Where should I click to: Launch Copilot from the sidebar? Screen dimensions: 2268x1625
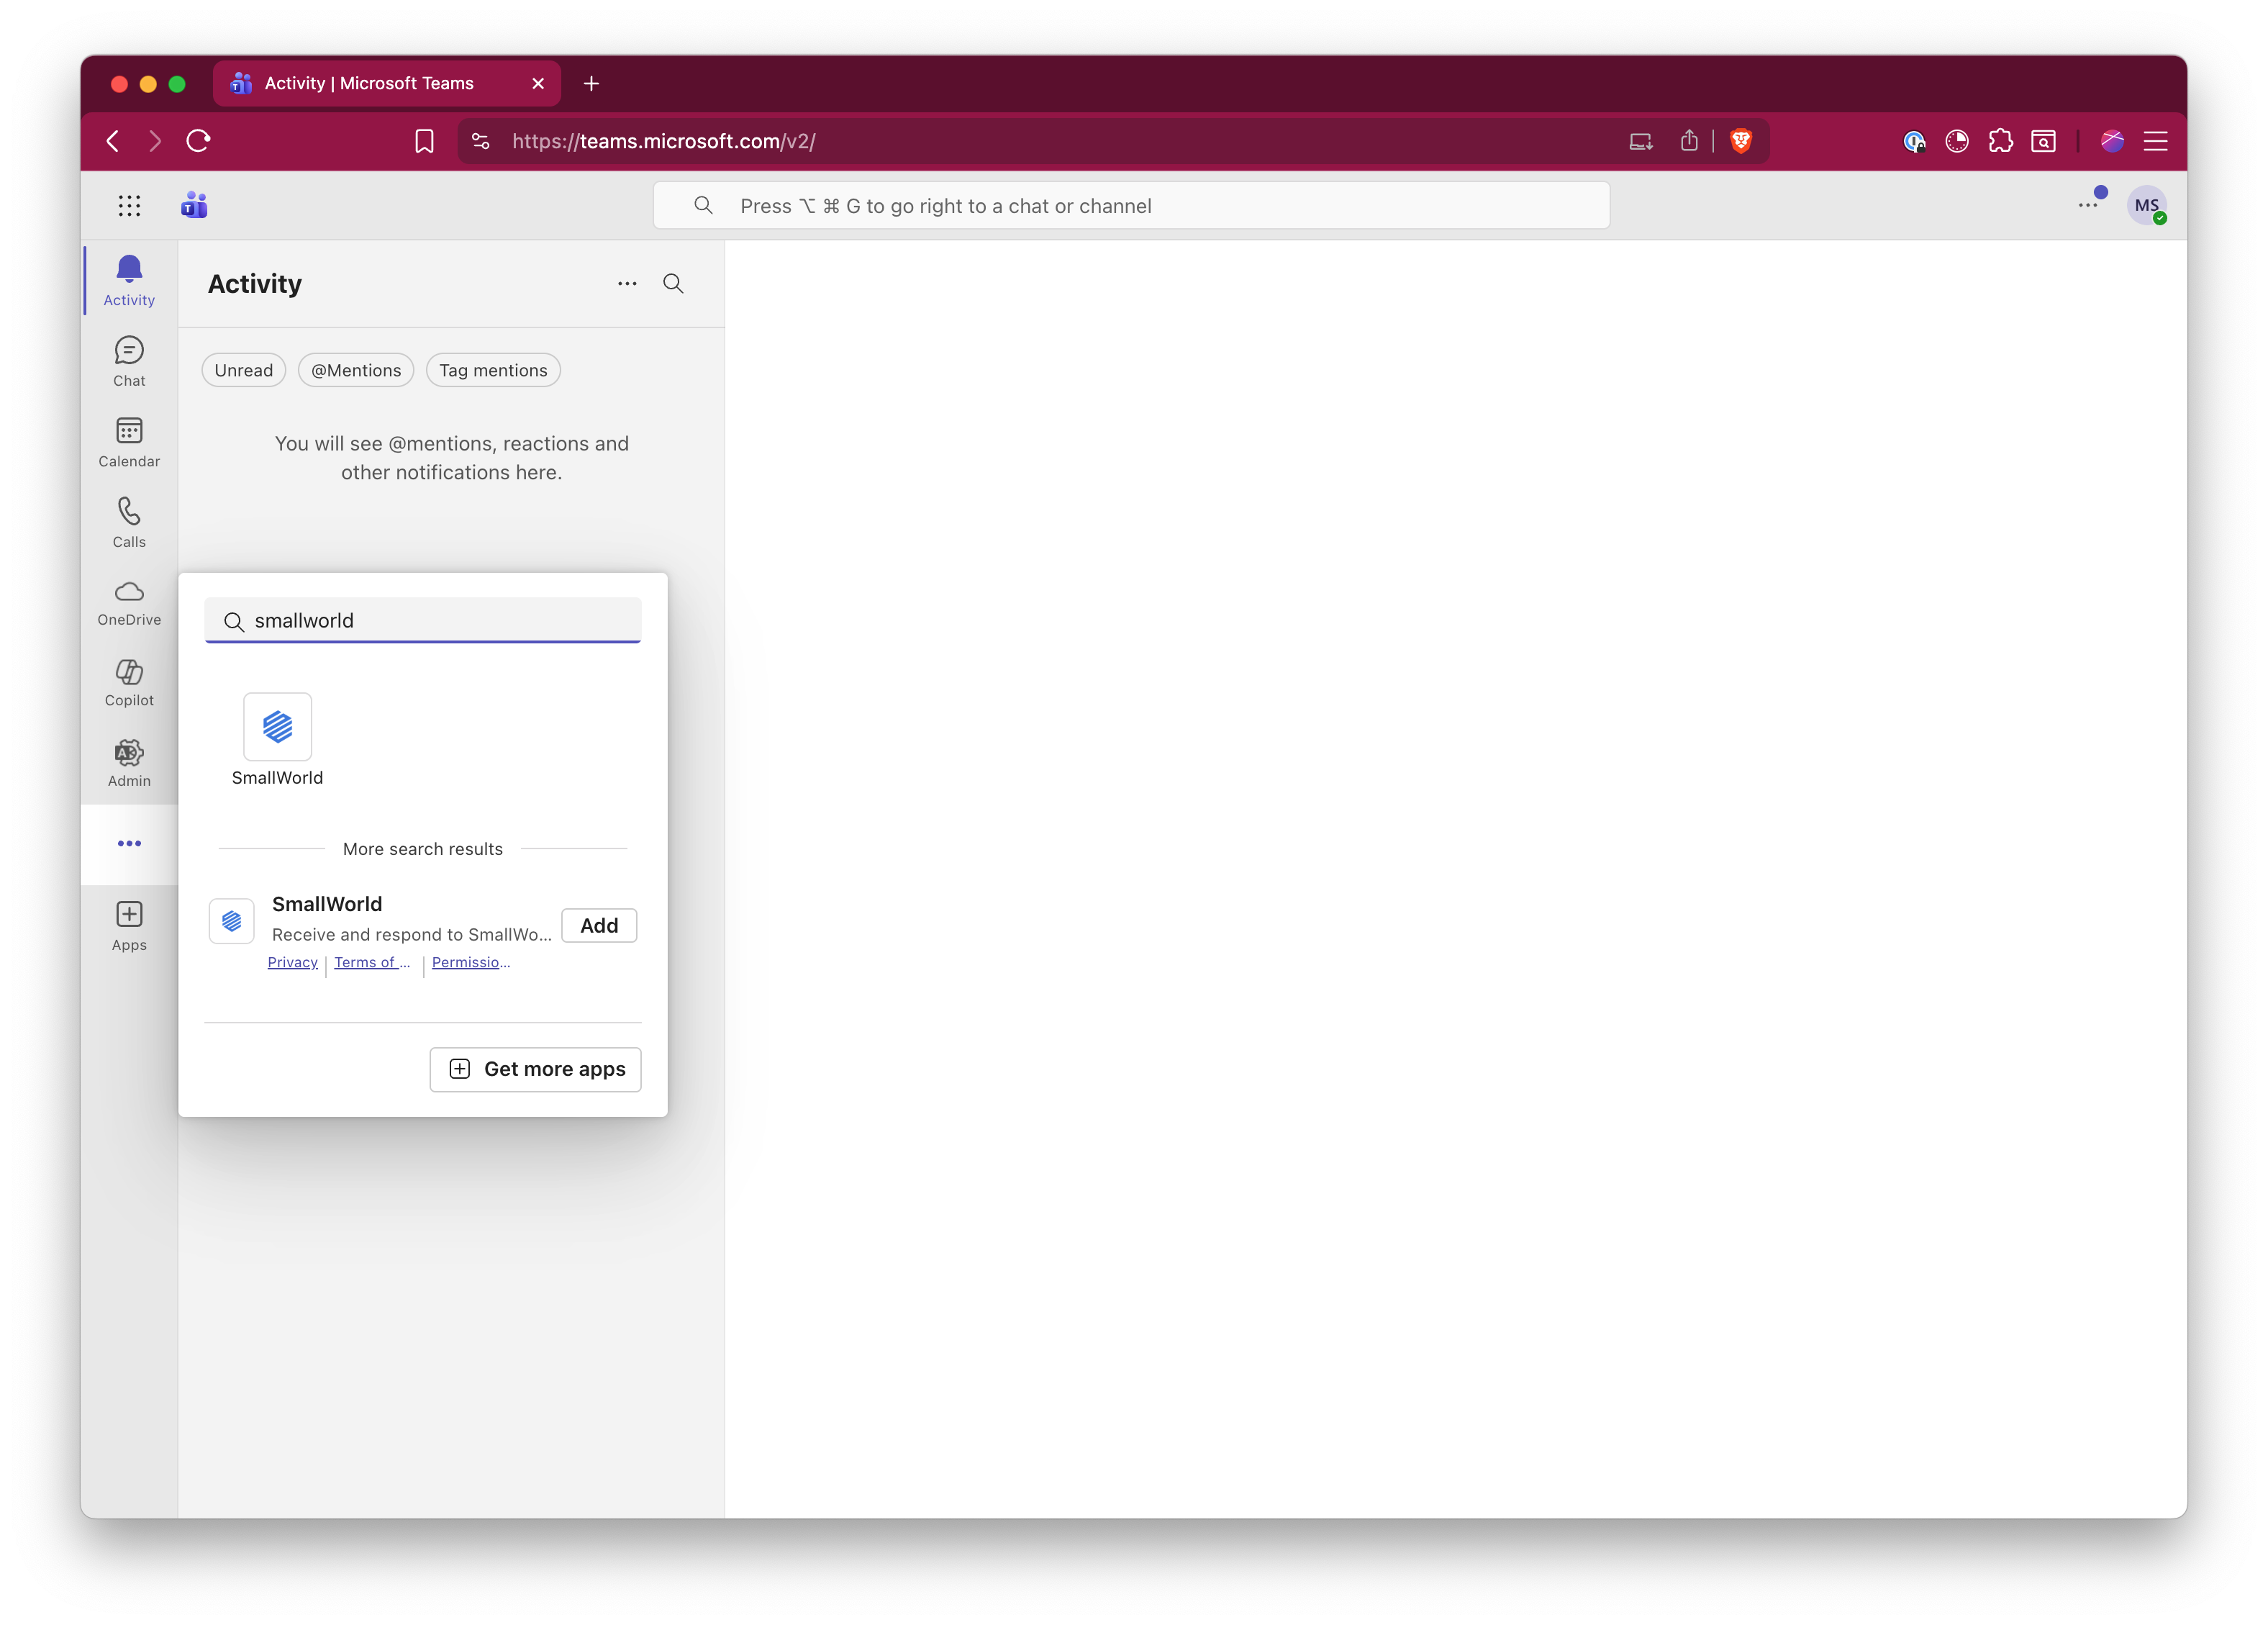point(129,683)
